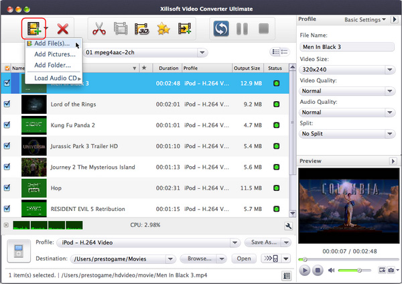
Task: Toggle the Kung Fu Panda 2 checkbox
Action: 7,125
